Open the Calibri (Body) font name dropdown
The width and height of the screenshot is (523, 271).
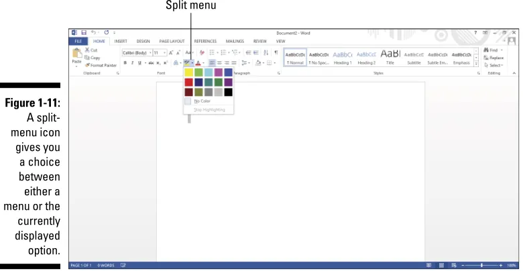tap(137, 53)
